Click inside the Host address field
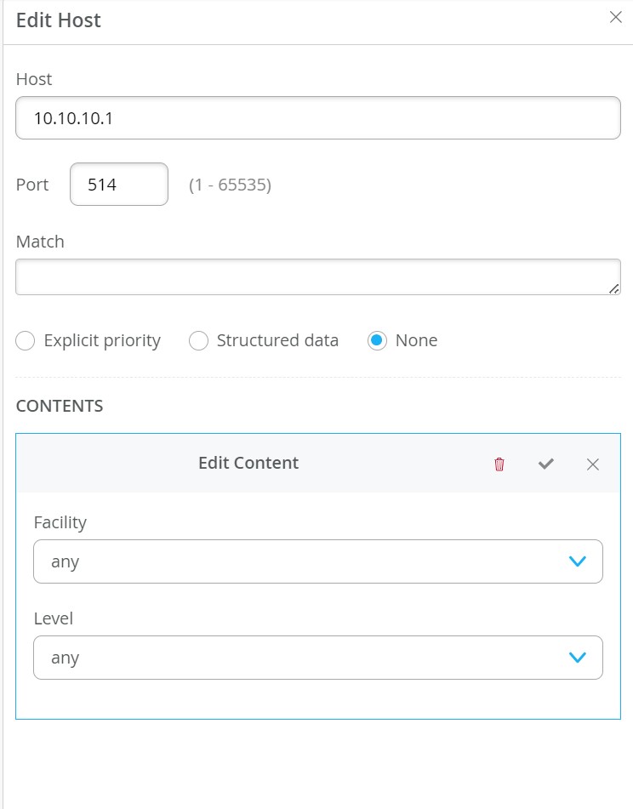Image resolution: width=633 pixels, height=809 pixels. coord(317,117)
